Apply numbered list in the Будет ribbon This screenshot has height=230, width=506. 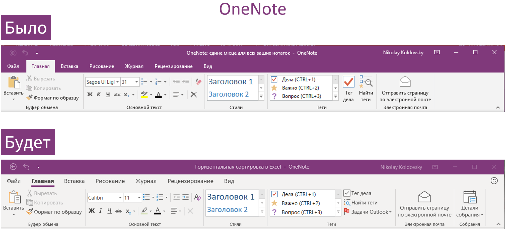(160, 197)
